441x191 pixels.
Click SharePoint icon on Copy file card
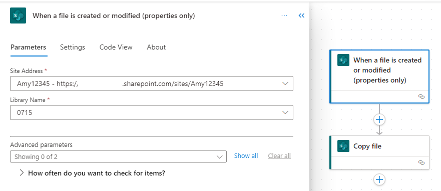(x=343, y=146)
